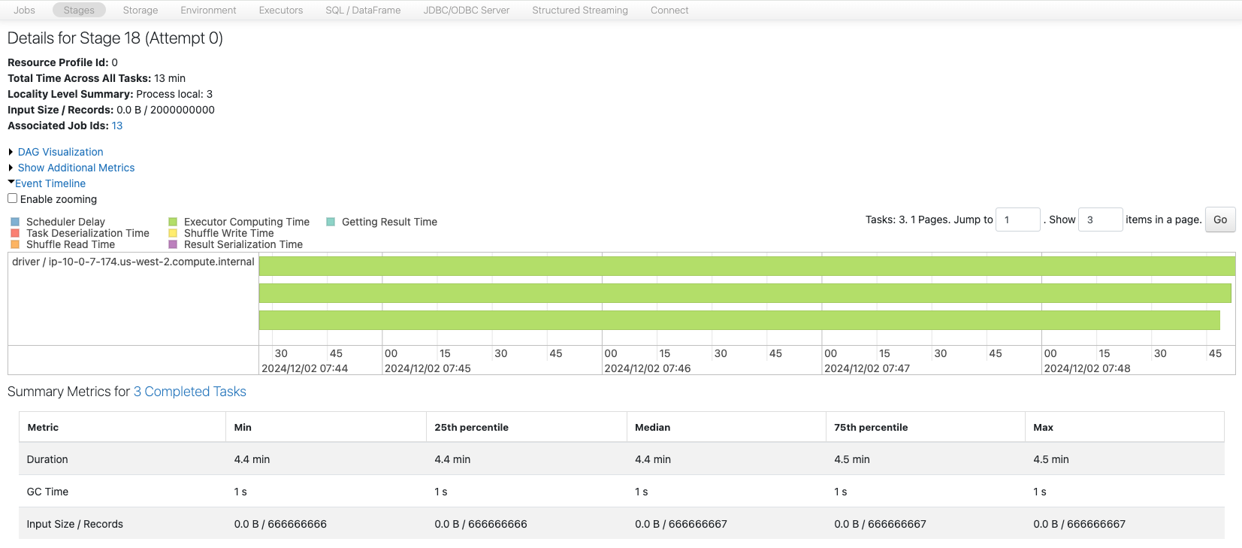Open the 3 Completed Tasks link

tap(190, 392)
